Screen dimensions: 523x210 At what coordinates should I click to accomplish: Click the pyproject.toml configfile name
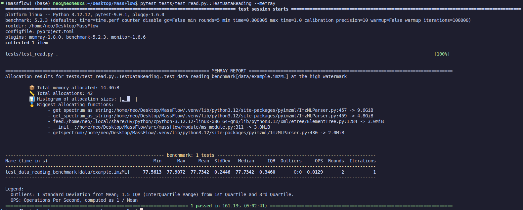56,31
